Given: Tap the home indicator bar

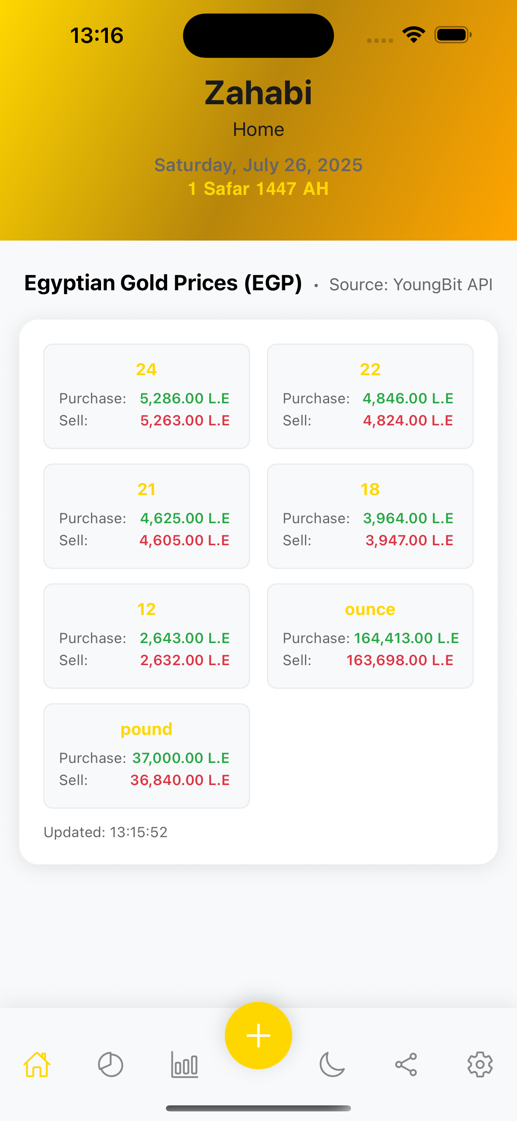Looking at the screenshot, I should (x=258, y=1108).
